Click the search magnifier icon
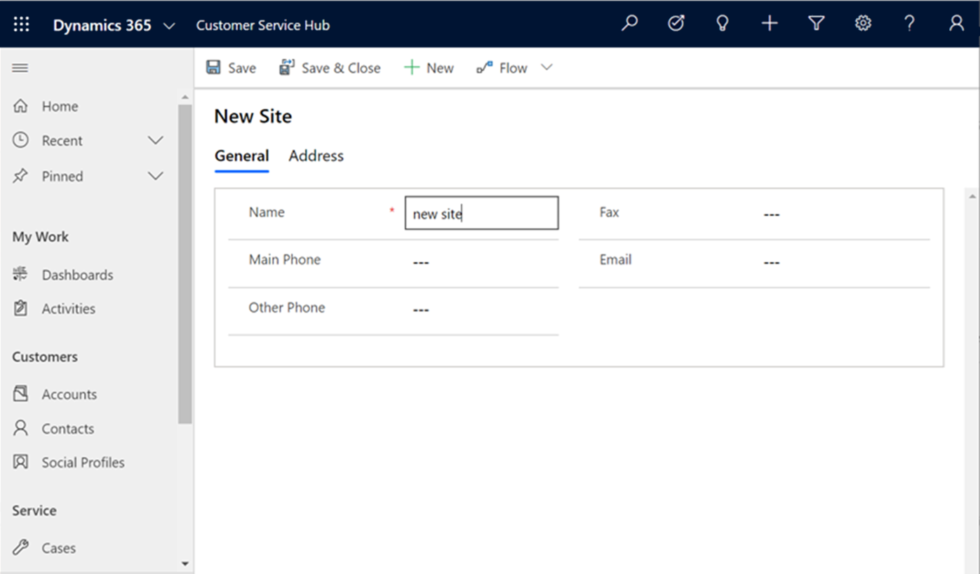The image size is (980, 574). click(629, 23)
